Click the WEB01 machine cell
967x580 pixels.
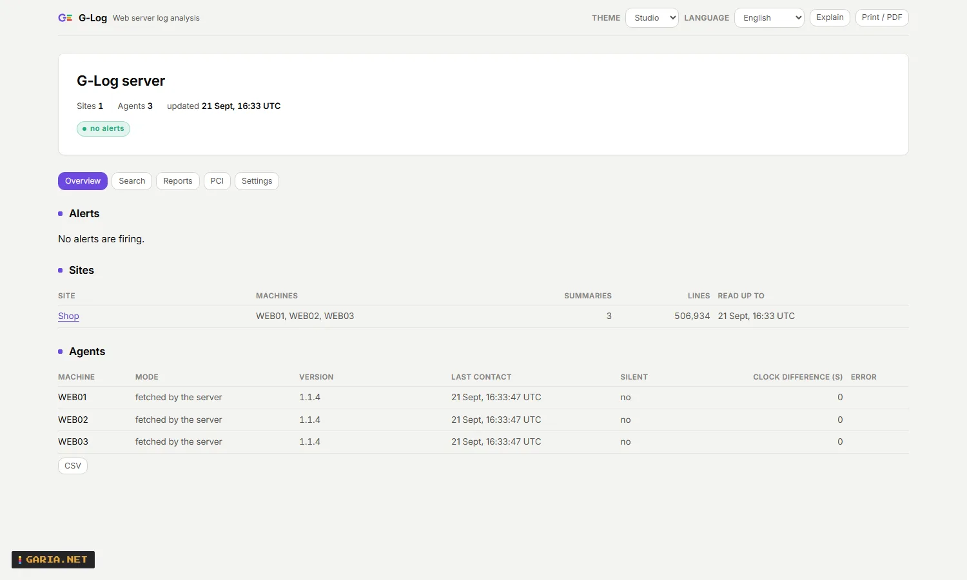pos(72,398)
